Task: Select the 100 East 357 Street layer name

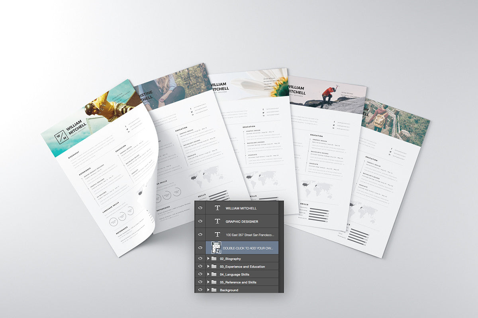Action: (250, 235)
